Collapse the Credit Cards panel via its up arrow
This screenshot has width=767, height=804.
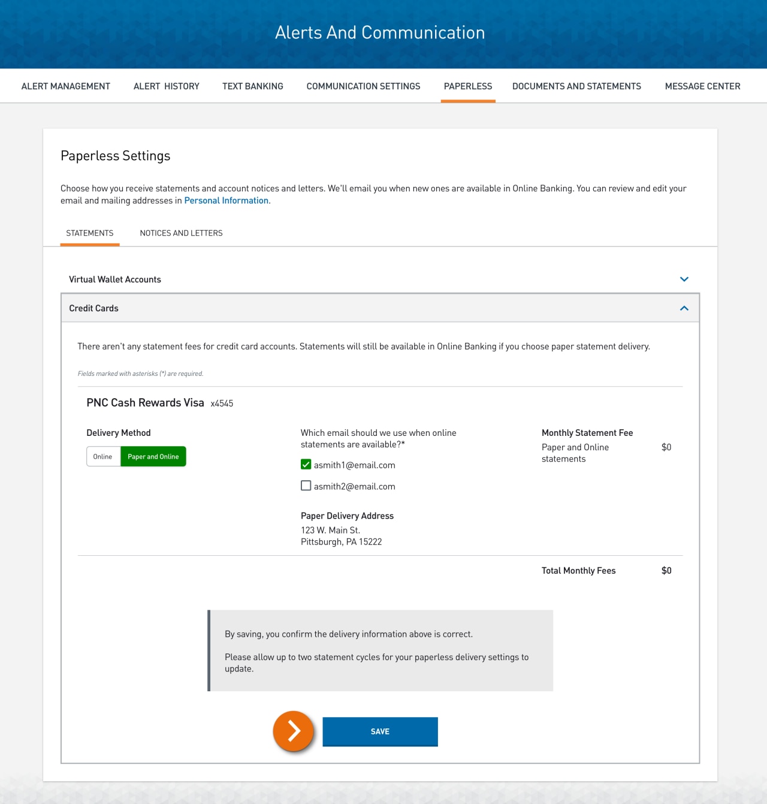684,308
